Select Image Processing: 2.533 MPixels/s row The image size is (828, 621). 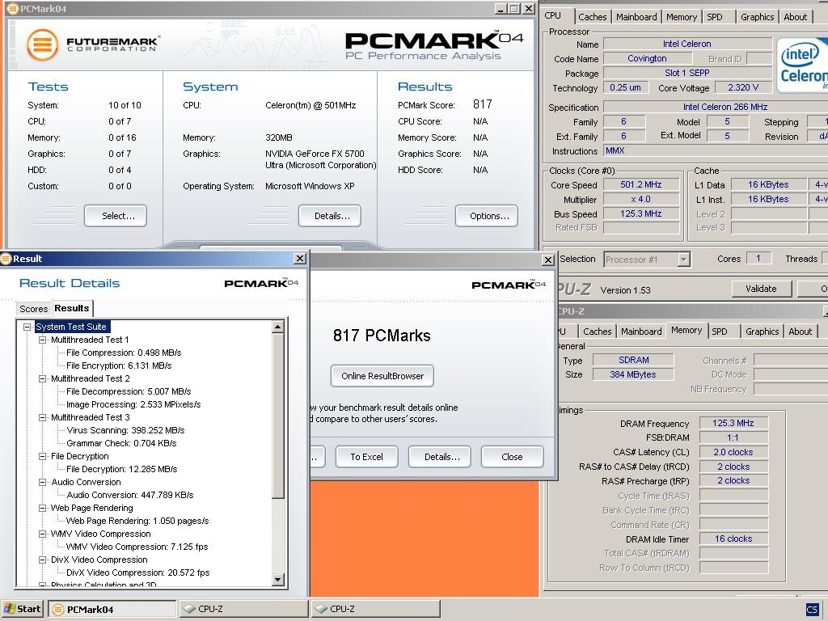pos(133,404)
